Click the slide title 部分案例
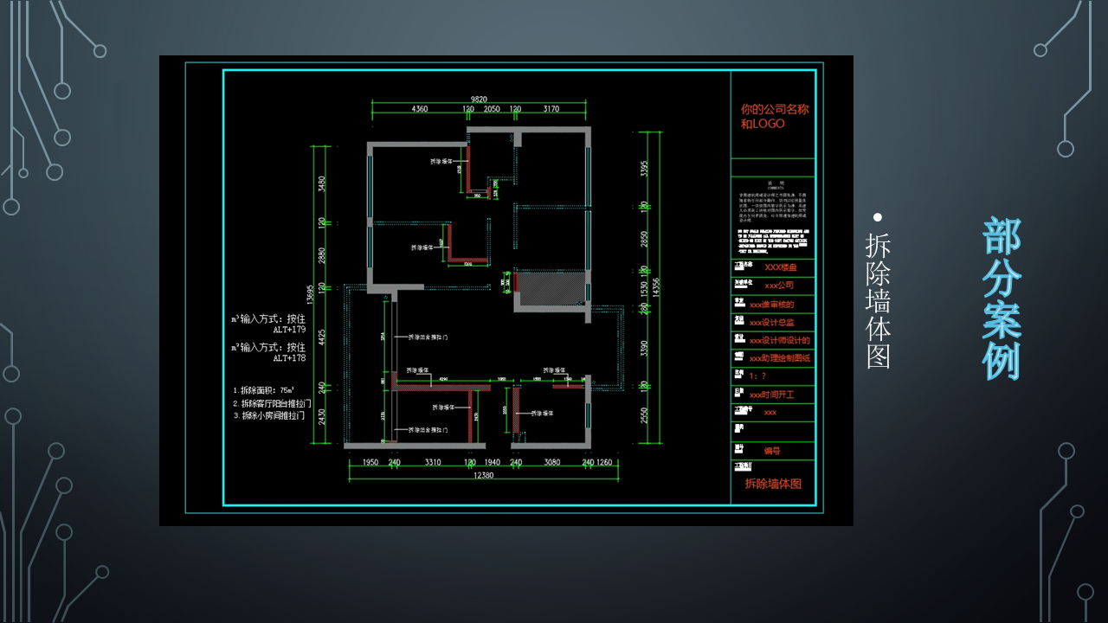Image resolution: width=1108 pixels, height=623 pixels. pos(1002,299)
